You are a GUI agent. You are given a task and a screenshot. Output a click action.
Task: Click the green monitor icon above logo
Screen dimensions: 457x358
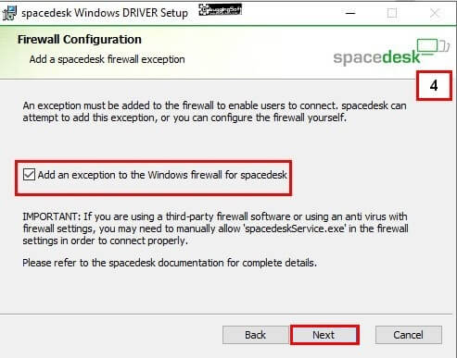click(x=433, y=46)
